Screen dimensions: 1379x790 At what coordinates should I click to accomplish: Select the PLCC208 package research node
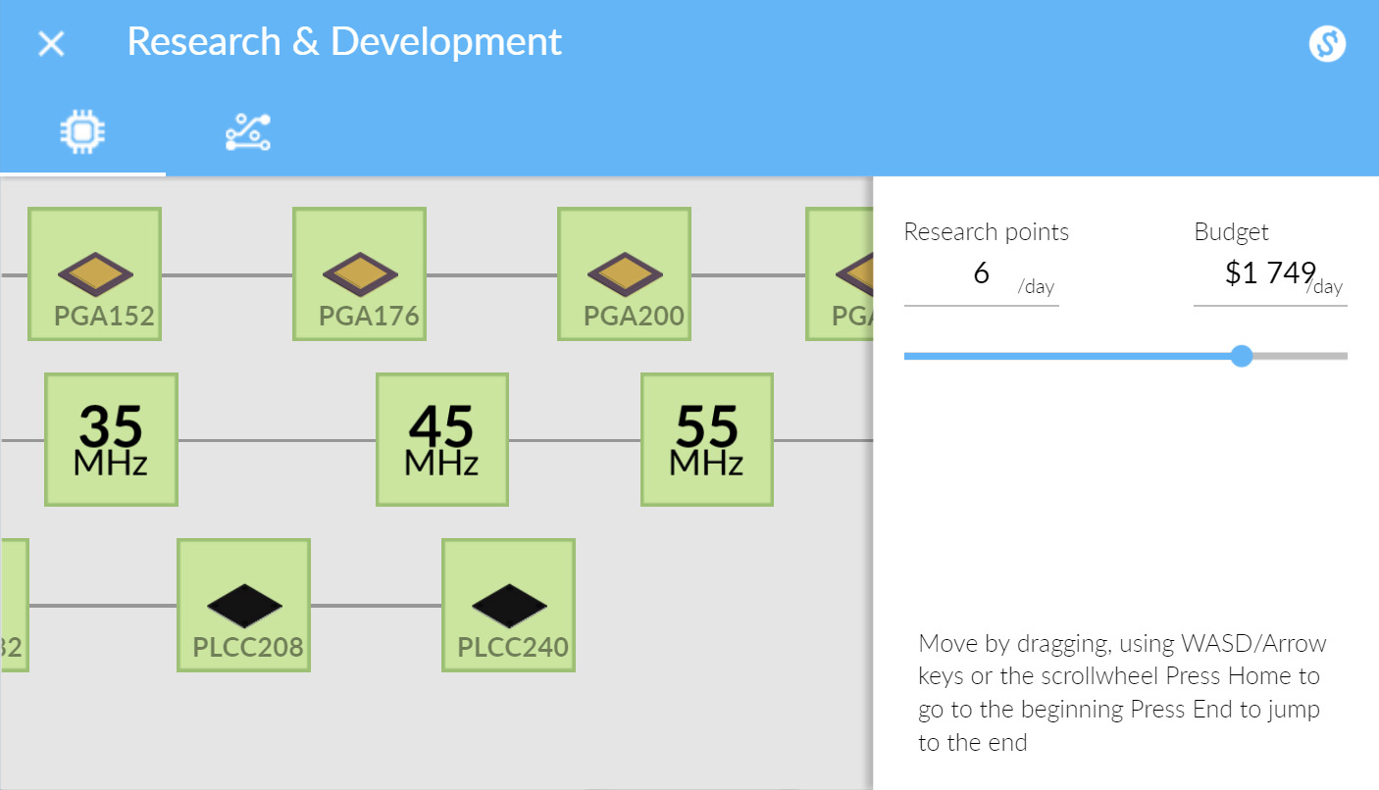(x=243, y=605)
